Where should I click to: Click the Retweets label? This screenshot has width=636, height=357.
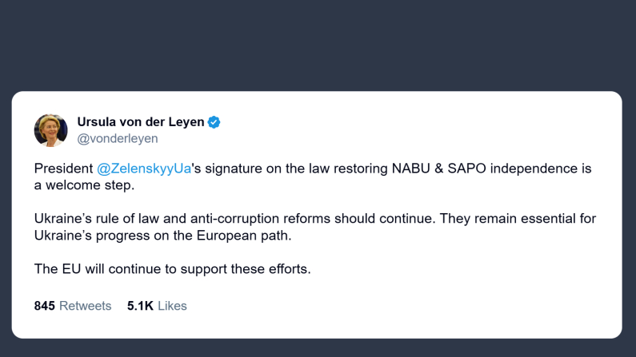pyautogui.click(x=86, y=306)
